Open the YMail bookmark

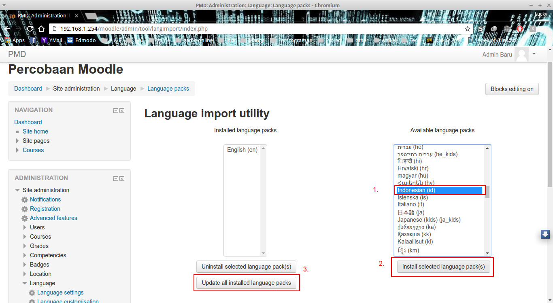pos(52,40)
